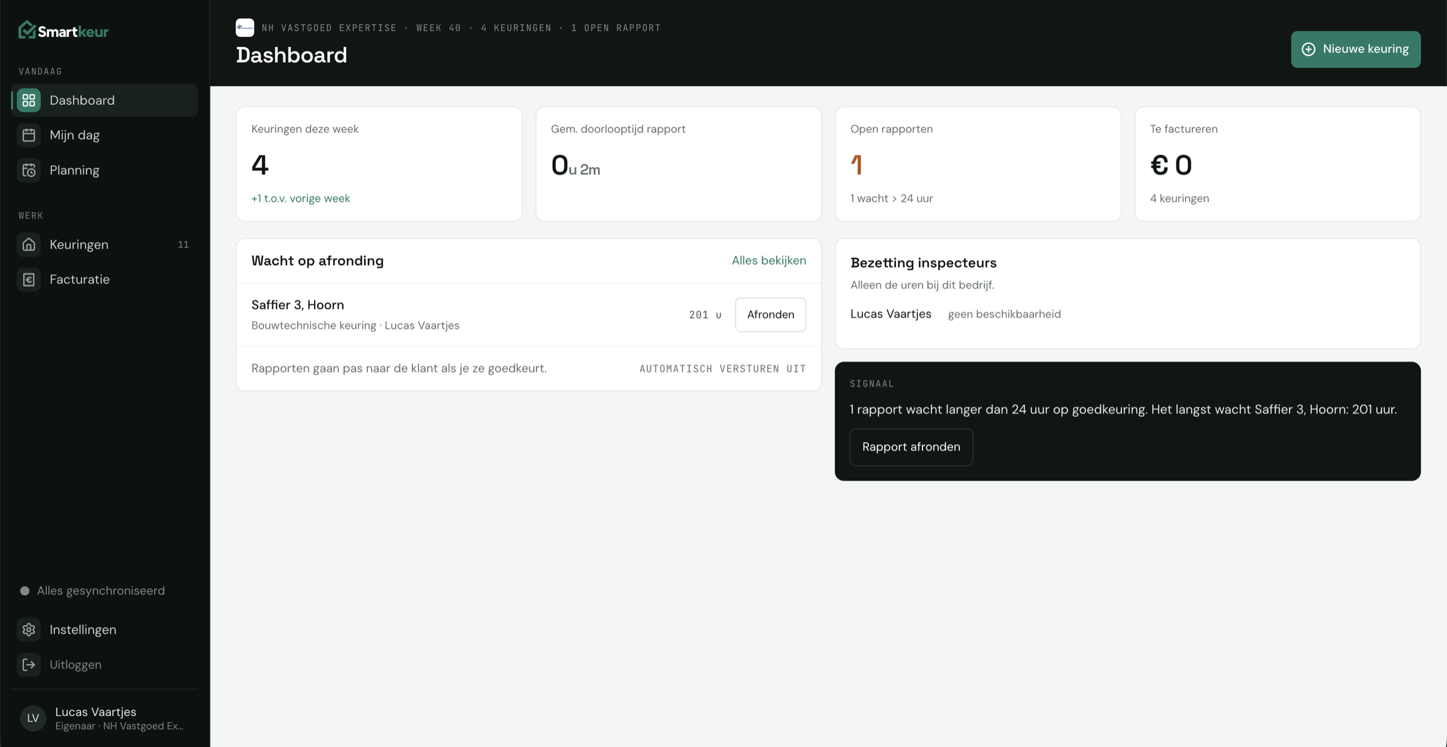
Task: Log out via Uitloggen
Action: point(104,664)
